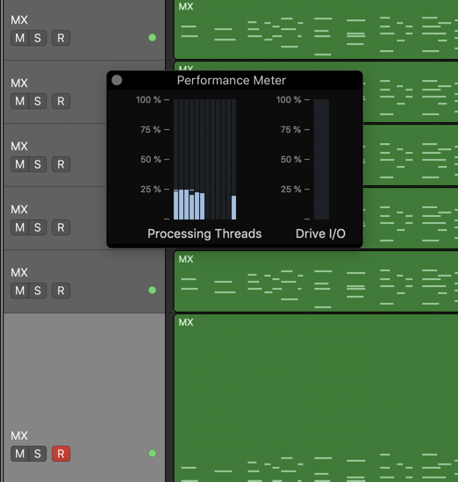Click the Processing Threads label

204,234
